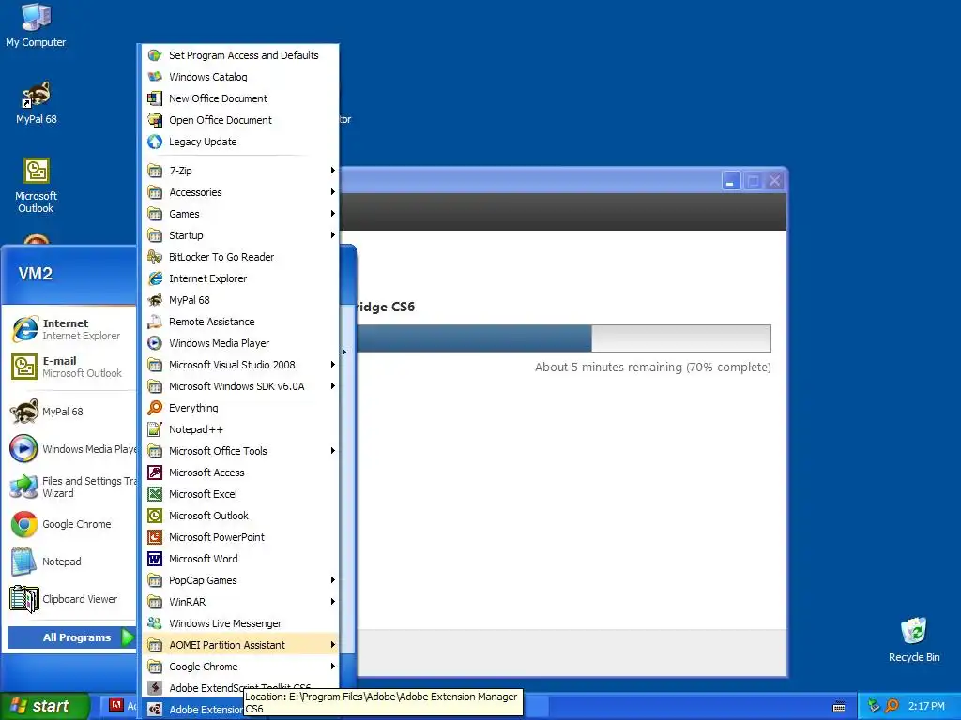
Task: Click Google Chrome icon in Start menu pinned list
Action: [23, 524]
